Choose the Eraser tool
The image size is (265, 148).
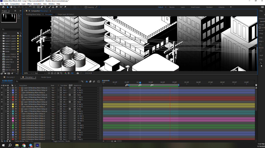(56, 7)
